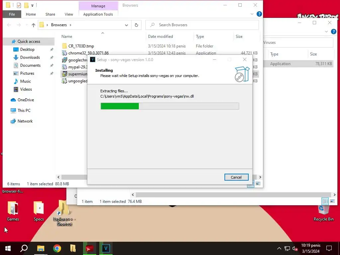This screenshot has height=255, width=340.
Task: Refresh the Browsers folder
Action: tap(136, 25)
